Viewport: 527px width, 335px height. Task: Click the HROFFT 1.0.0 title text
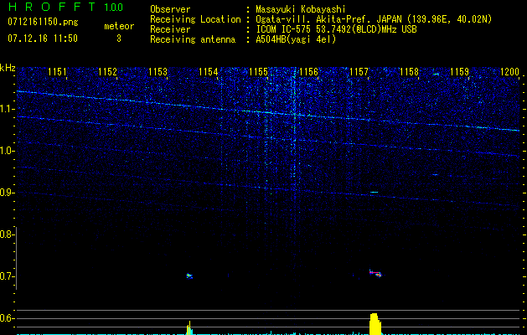coord(65,7)
